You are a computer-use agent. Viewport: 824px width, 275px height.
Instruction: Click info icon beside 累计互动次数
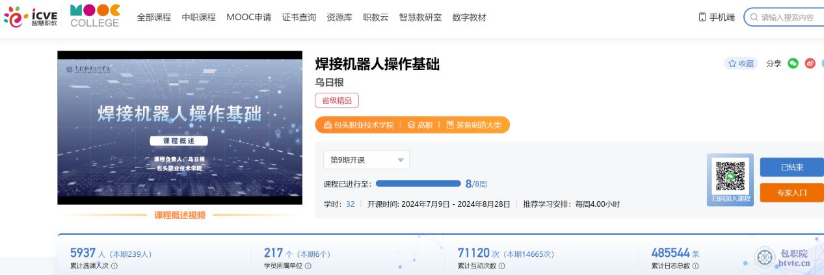502,266
